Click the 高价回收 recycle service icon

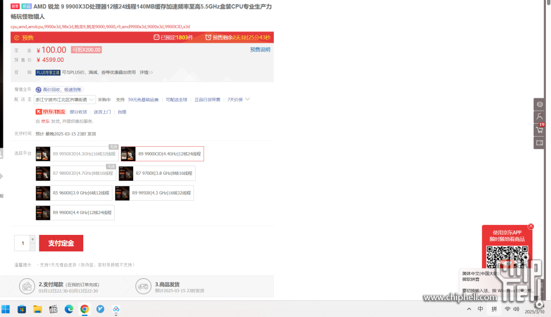pyautogui.click(x=38, y=89)
